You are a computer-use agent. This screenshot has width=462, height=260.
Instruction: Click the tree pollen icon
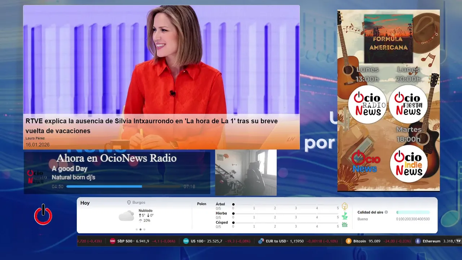(x=345, y=206)
